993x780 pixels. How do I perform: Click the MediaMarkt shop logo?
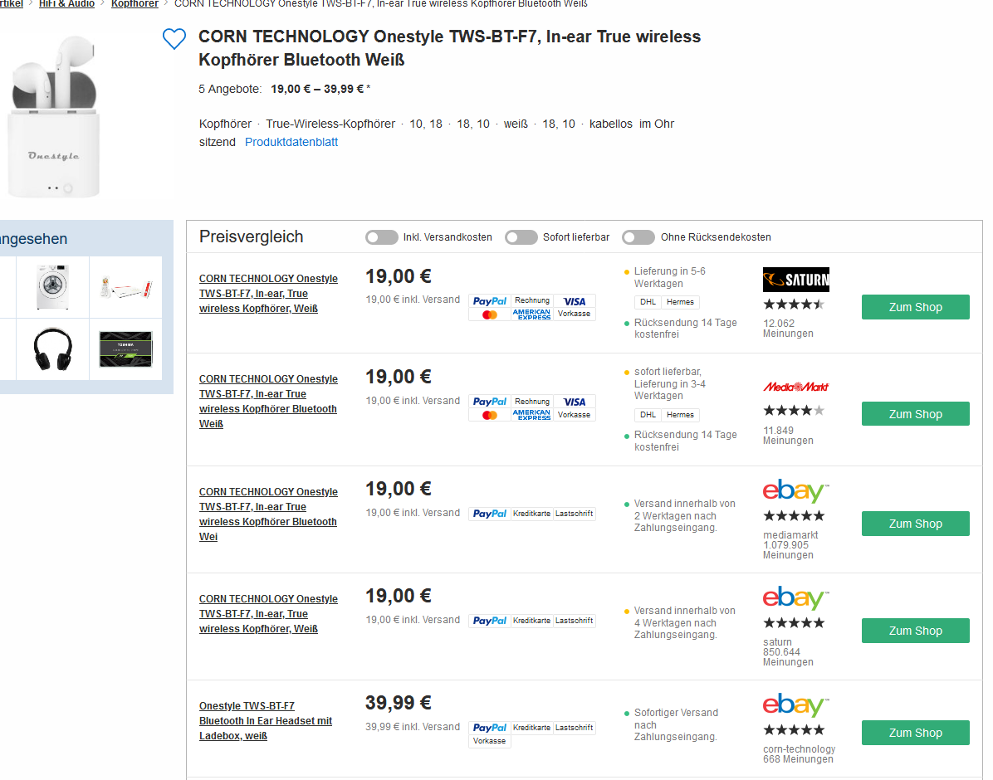tap(795, 387)
